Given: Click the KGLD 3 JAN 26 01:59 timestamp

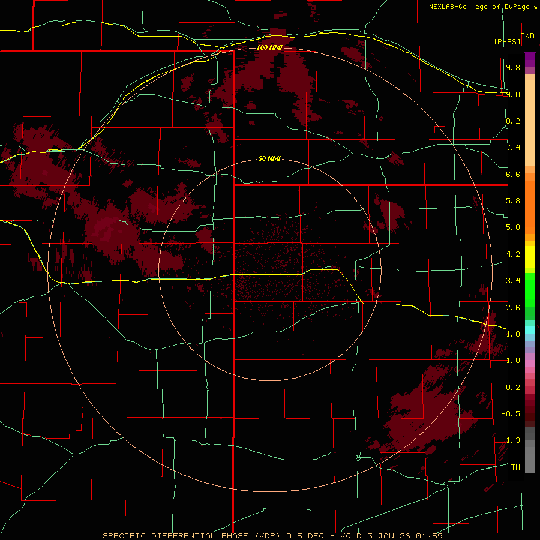Looking at the screenshot, I should pyautogui.click(x=391, y=536).
